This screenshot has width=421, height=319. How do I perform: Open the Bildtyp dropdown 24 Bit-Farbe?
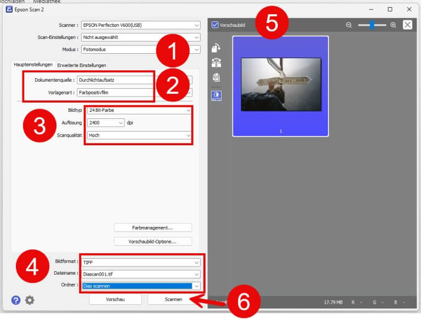tap(139, 110)
